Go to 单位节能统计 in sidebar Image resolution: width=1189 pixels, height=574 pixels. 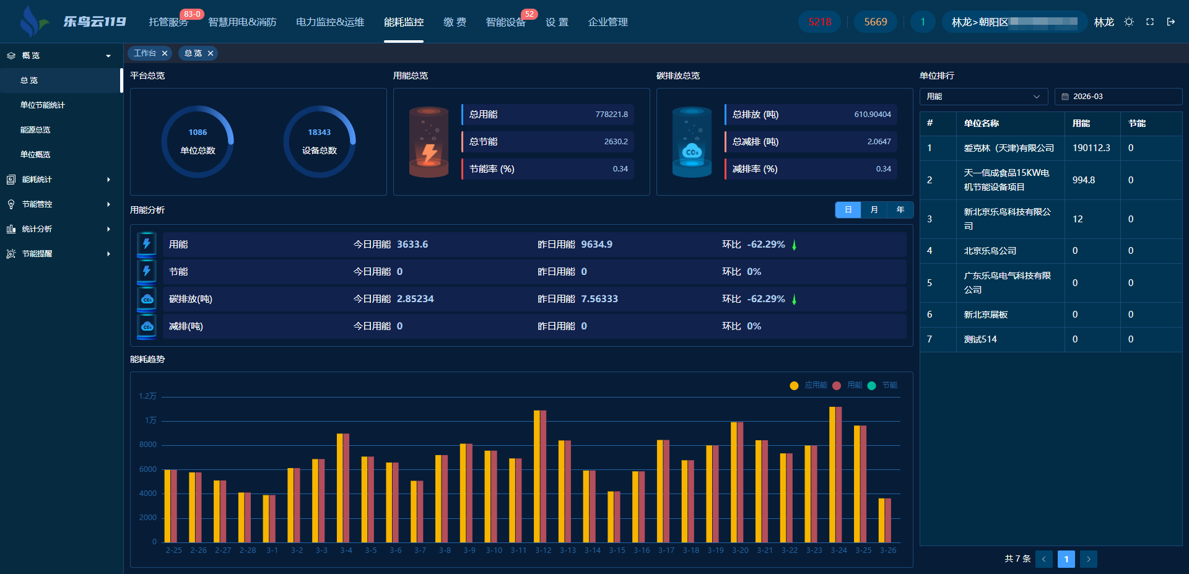coord(43,105)
